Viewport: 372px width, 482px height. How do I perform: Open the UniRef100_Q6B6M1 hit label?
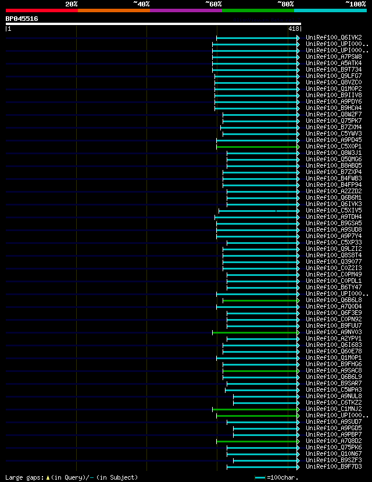click(334, 198)
